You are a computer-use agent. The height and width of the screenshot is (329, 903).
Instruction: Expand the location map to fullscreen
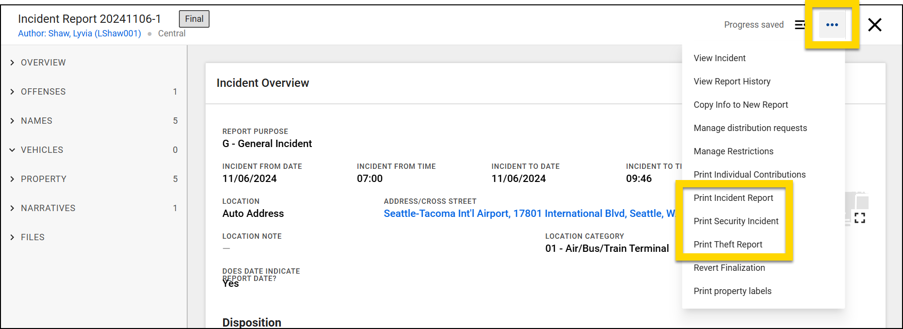(860, 218)
